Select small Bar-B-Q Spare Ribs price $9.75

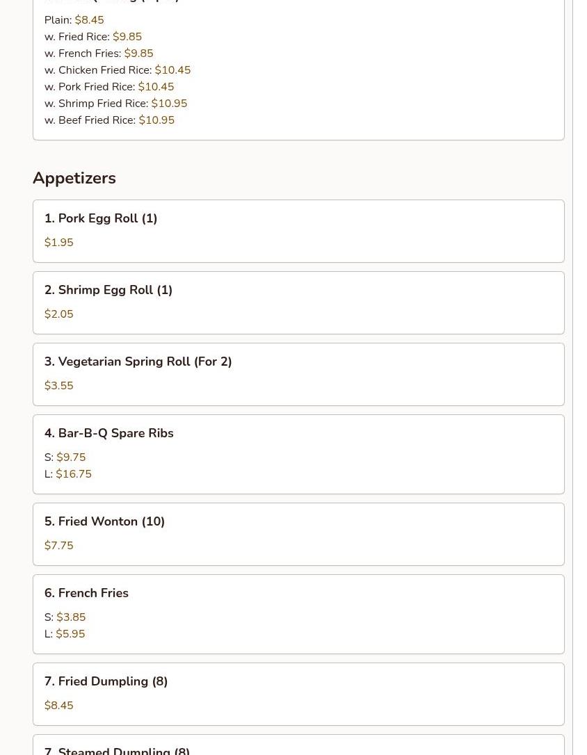click(x=65, y=457)
